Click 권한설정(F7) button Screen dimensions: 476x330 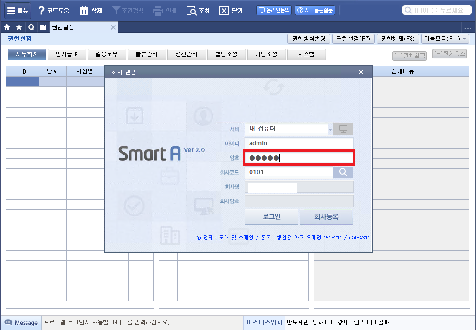click(354, 39)
